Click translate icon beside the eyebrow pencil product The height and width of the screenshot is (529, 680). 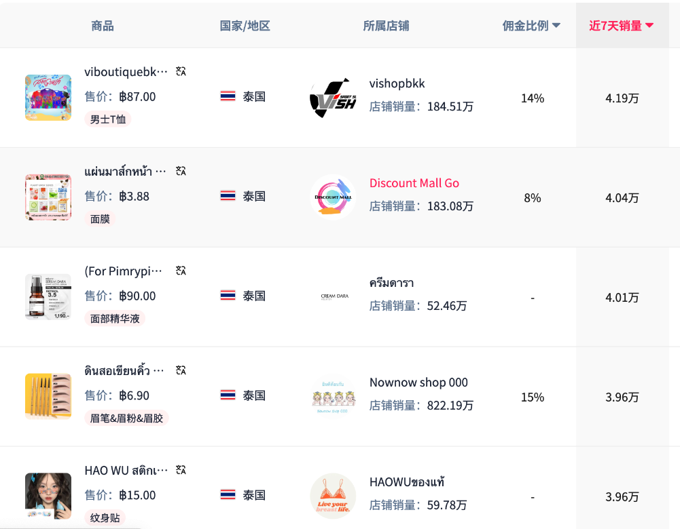pos(181,370)
